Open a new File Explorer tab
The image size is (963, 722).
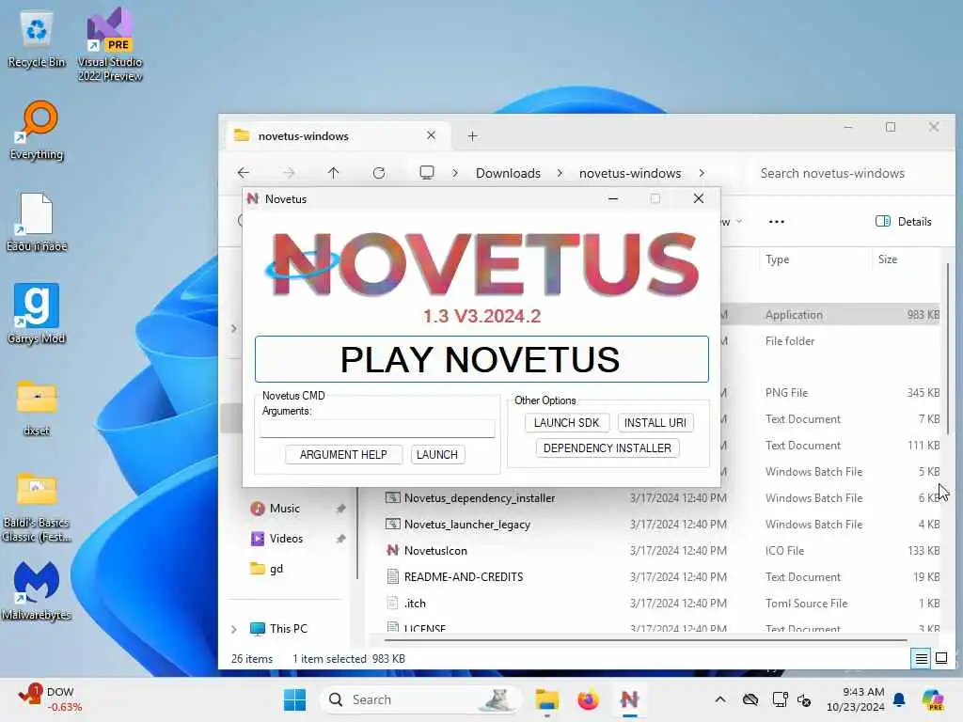click(x=472, y=135)
